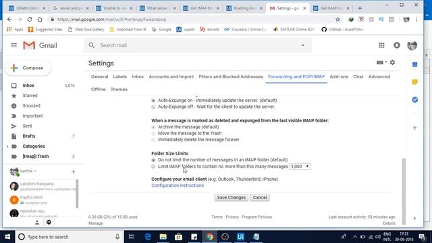The image size is (432, 243).
Task: Open the notifications bell icon
Action: (397, 45)
